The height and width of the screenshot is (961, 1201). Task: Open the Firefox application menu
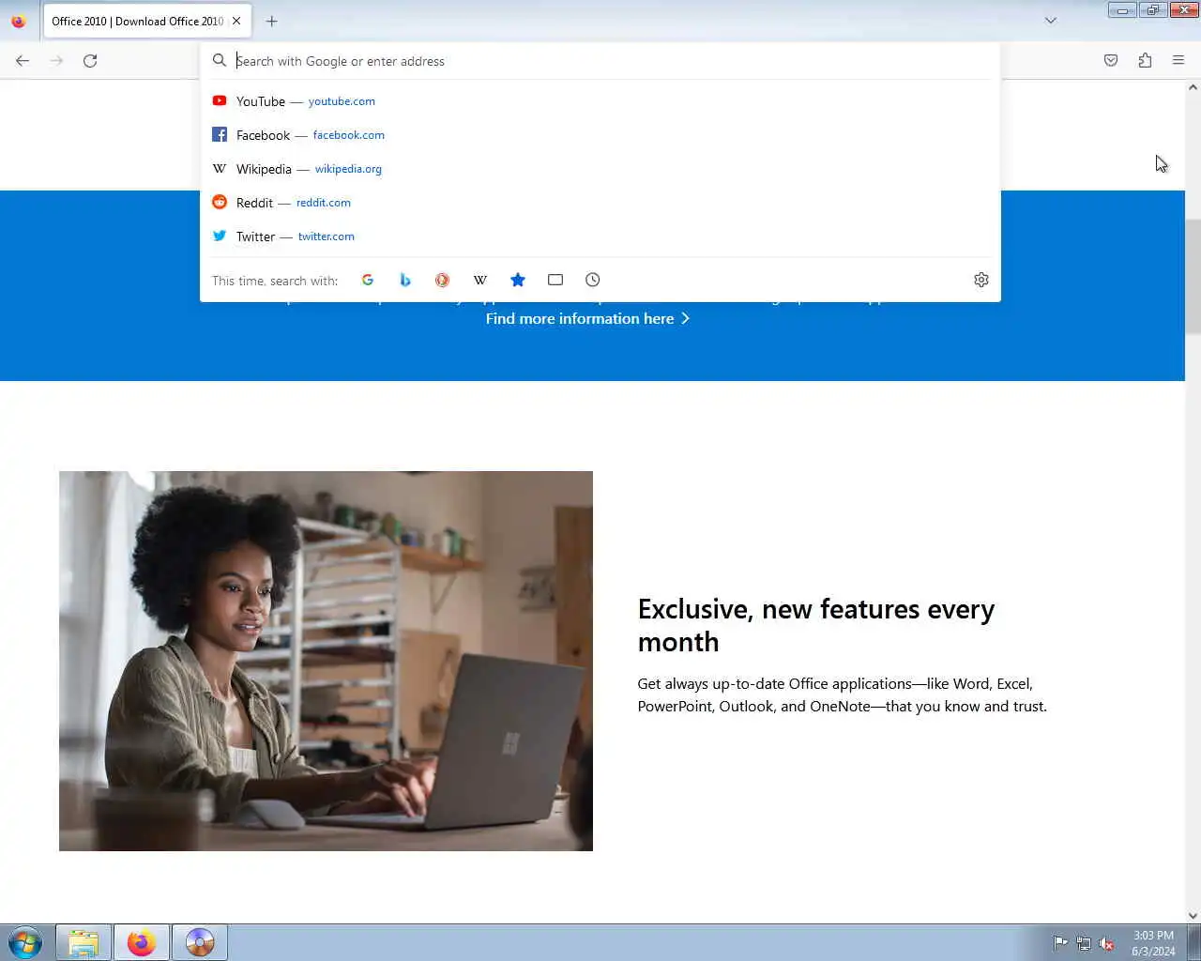pos(1178,61)
